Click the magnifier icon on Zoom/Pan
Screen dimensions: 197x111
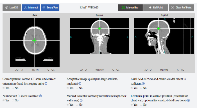(44, 8)
